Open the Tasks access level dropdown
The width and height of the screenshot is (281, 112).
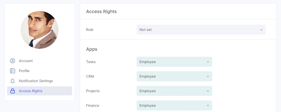point(174,62)
